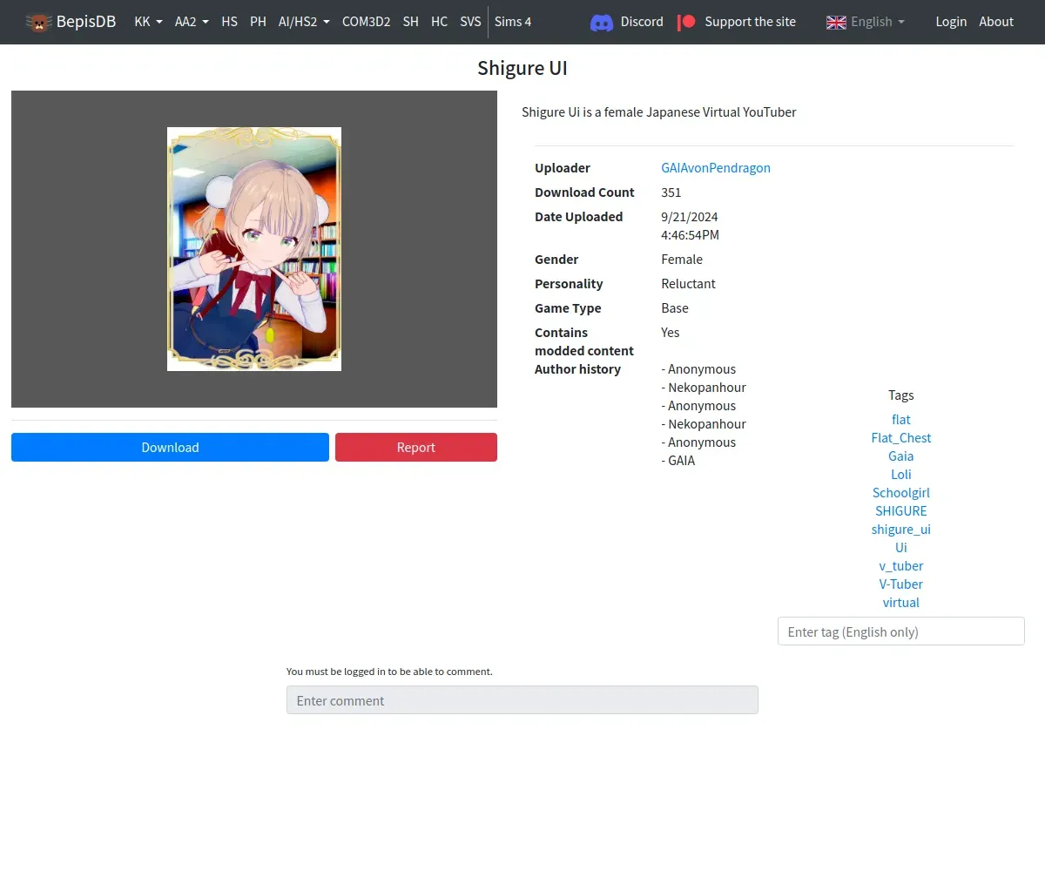Screen dimensions: 1045x871
Task: Open the Discord link text
Action: tap(642, 22)
